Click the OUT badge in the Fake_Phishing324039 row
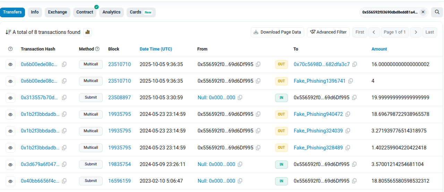The width and height of the screenshot is (444, 192). (x=281, y=131)
